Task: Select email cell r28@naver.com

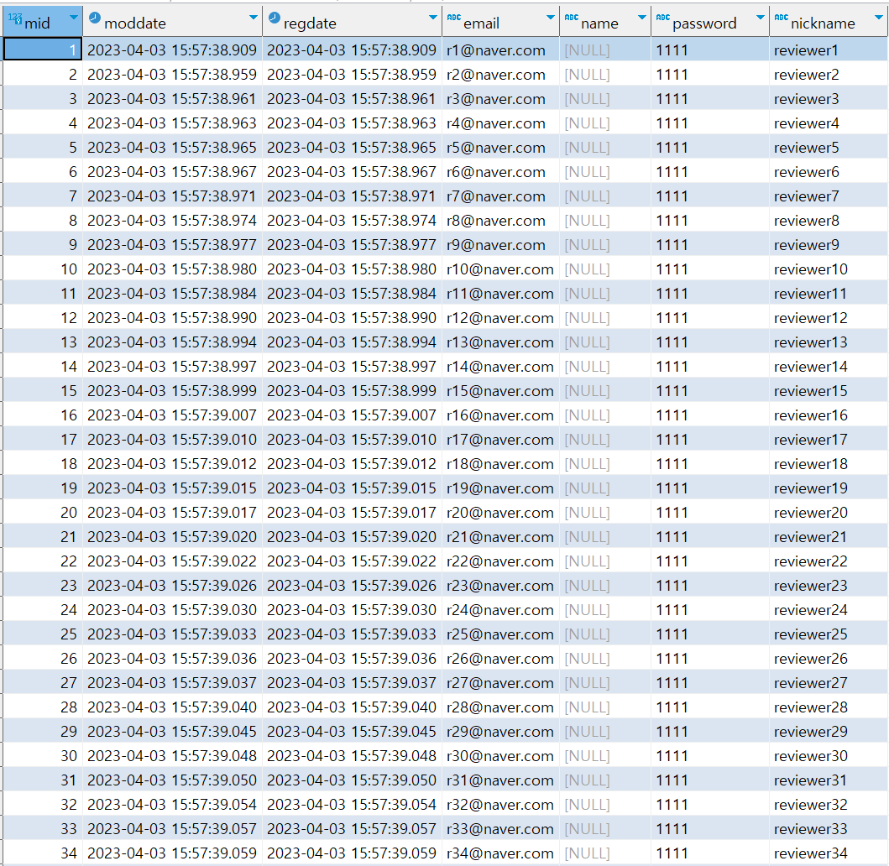Action: 500,708
